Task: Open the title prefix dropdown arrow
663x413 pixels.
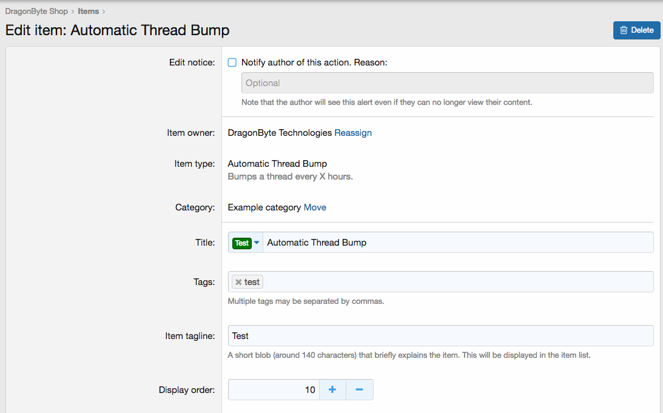Action: pos(257,243)
